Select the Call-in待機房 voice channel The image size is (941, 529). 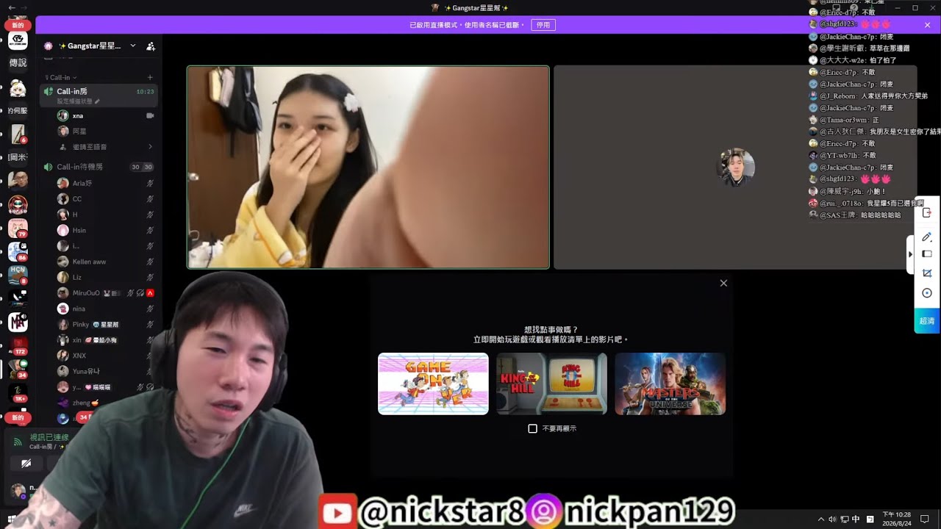pos(99,167)
